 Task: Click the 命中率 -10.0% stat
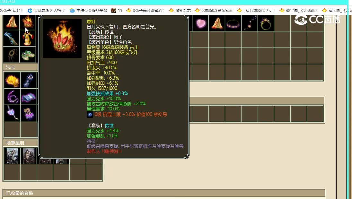click(101, 73)
